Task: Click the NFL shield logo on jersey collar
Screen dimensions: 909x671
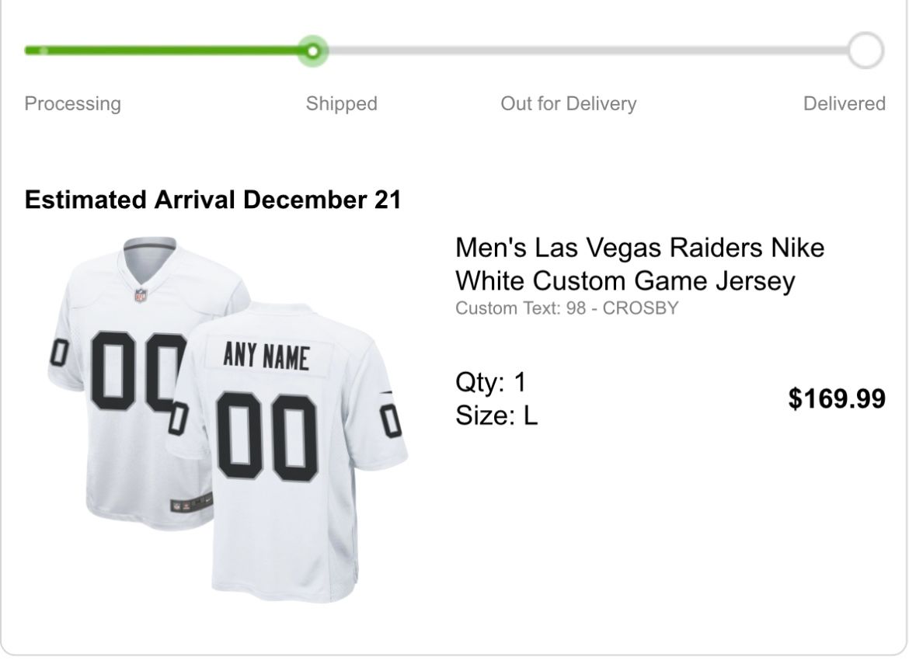Action: 141,295
